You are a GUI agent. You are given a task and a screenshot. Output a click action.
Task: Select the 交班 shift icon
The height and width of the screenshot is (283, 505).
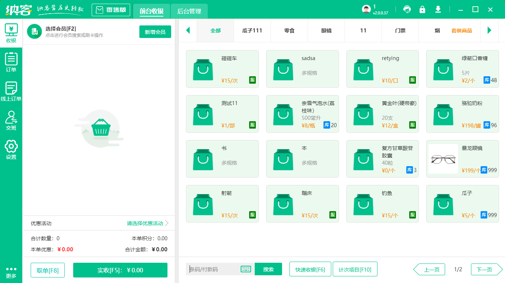pos(11,120)
